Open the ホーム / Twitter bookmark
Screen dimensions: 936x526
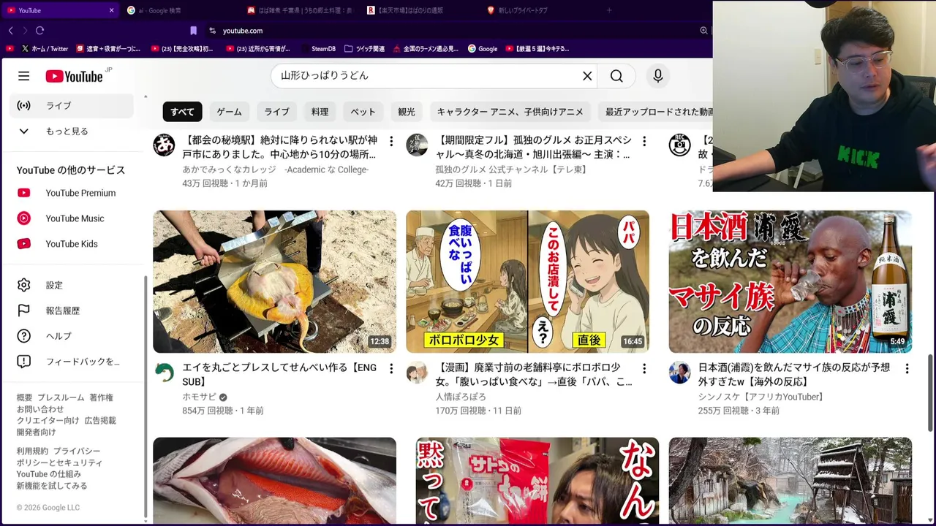pyautogui.click(x=45, y=49)
